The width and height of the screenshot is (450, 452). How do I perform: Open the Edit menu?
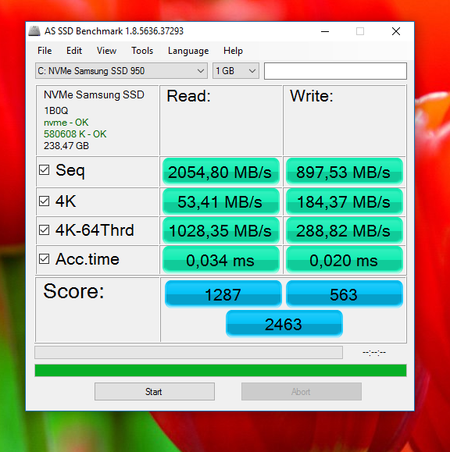[x=74, y=51]
